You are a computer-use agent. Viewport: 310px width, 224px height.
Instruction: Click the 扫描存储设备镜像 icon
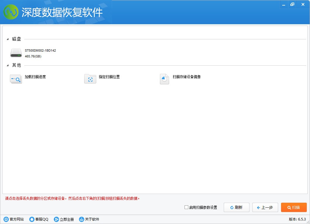pyautogui.click(x=164, y=79)
